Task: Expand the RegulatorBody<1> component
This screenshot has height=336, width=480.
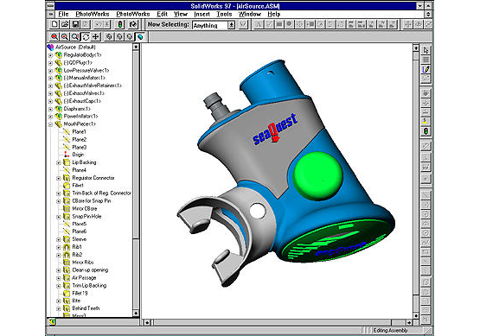Action: pyautogui.click(x=51, y=55)
